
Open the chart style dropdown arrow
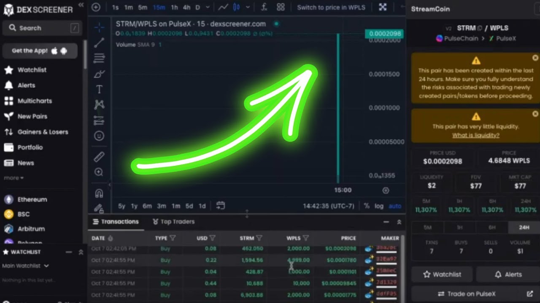(x=248, y=7)
